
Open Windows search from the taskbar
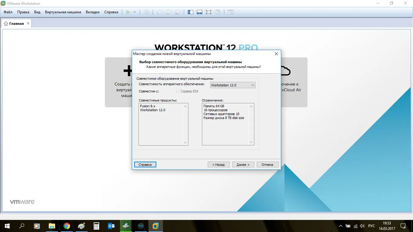pos(22,226)
